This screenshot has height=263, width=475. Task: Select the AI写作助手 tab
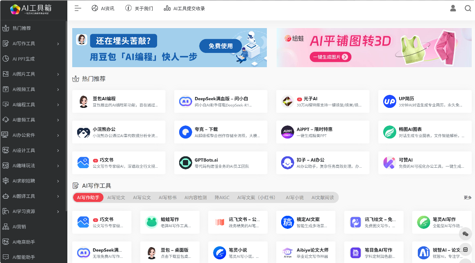click(x=88, y=197)
